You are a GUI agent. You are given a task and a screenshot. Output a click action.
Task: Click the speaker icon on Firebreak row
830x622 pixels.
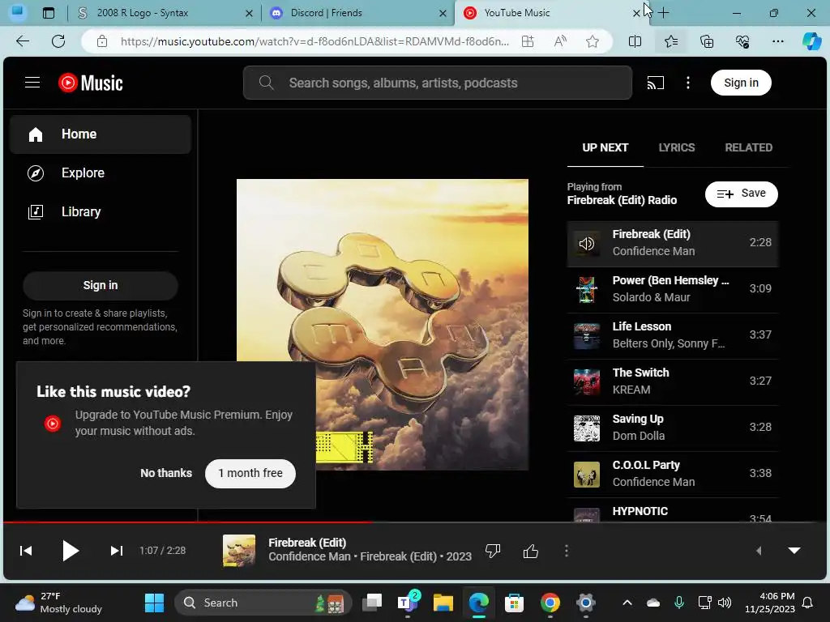pos(587,244)
